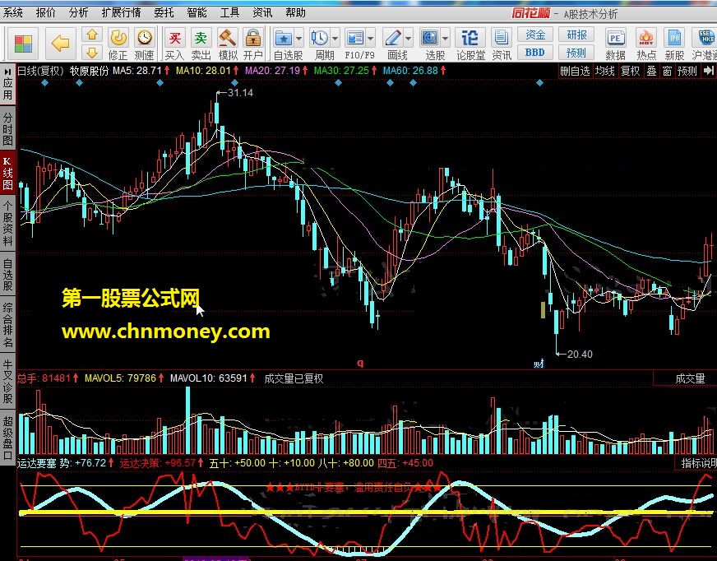Click the F10/F9 info icon
Image resolution: width=717 pixels, height=561 pixels.
coord(355,39)
